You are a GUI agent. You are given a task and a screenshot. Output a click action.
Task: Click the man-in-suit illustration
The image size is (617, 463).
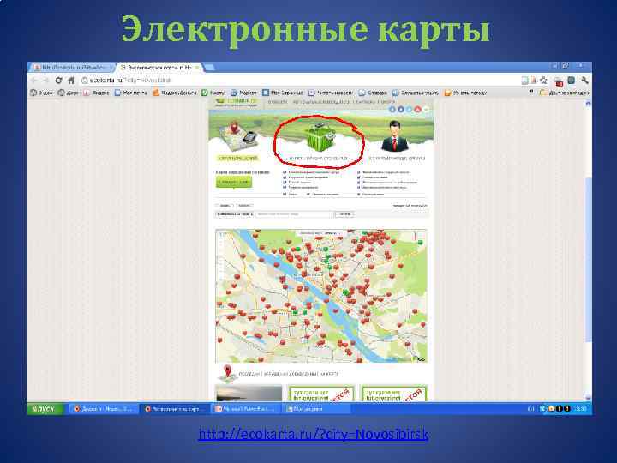[x=395, y=136]
